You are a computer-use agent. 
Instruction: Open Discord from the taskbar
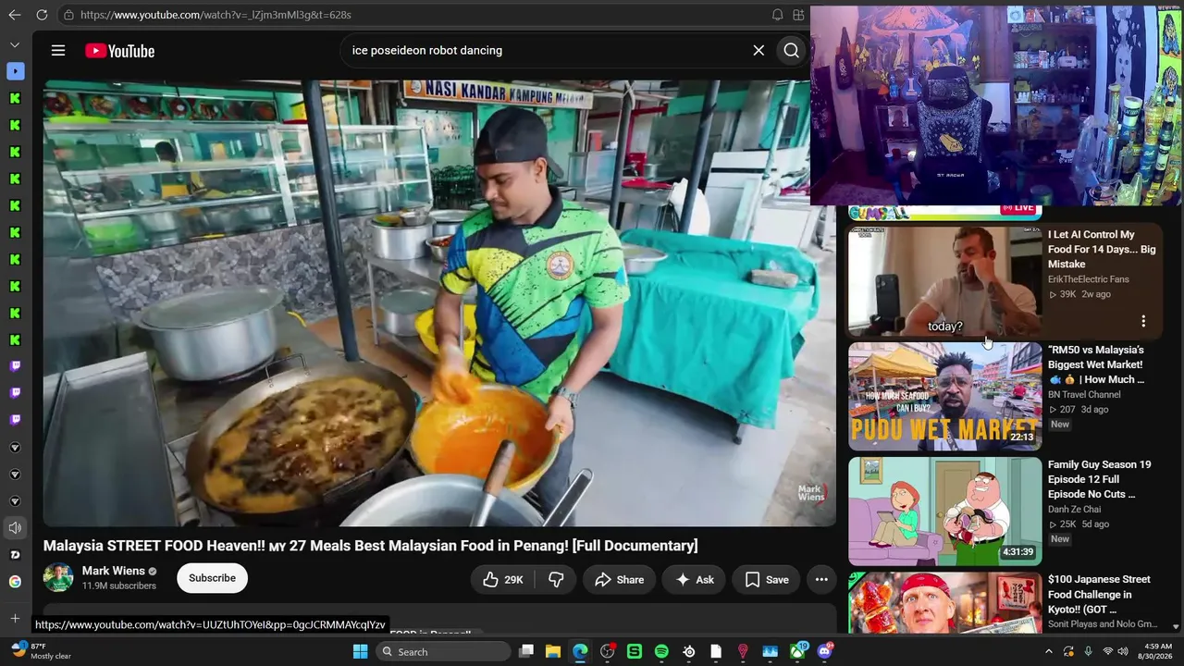(824, 652)
